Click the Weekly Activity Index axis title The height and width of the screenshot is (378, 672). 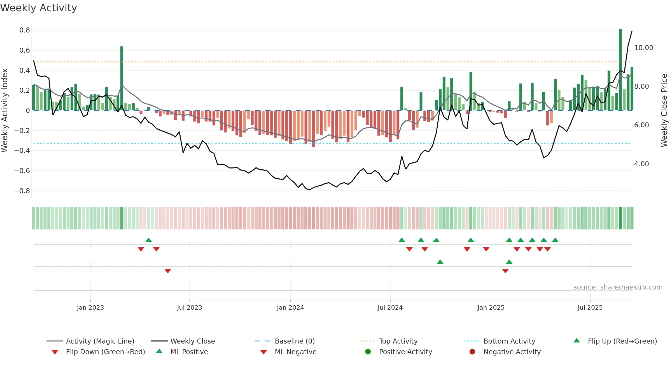(4, 110)
